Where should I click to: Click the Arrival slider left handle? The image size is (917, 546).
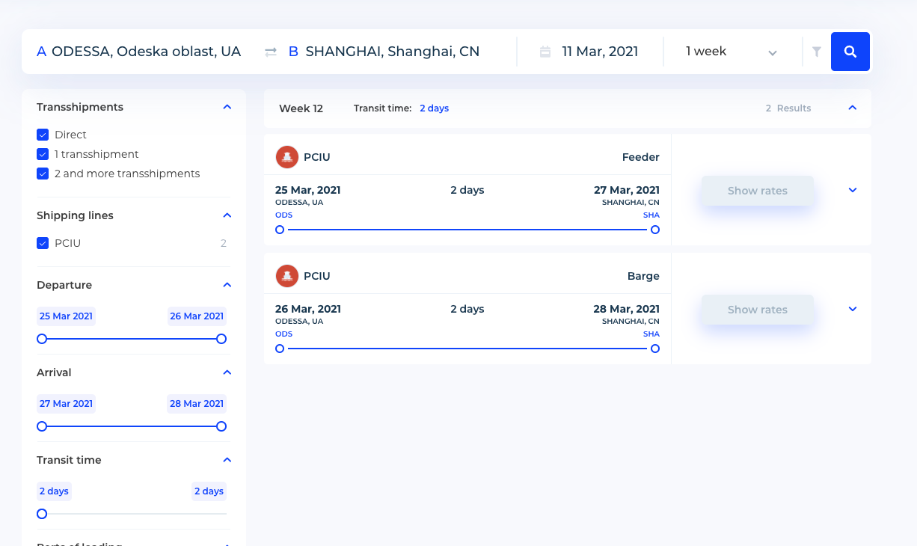42,426
